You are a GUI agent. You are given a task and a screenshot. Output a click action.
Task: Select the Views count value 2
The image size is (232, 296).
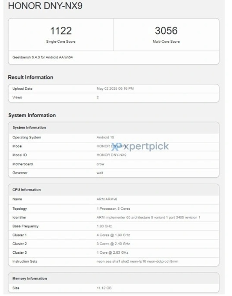98,97
